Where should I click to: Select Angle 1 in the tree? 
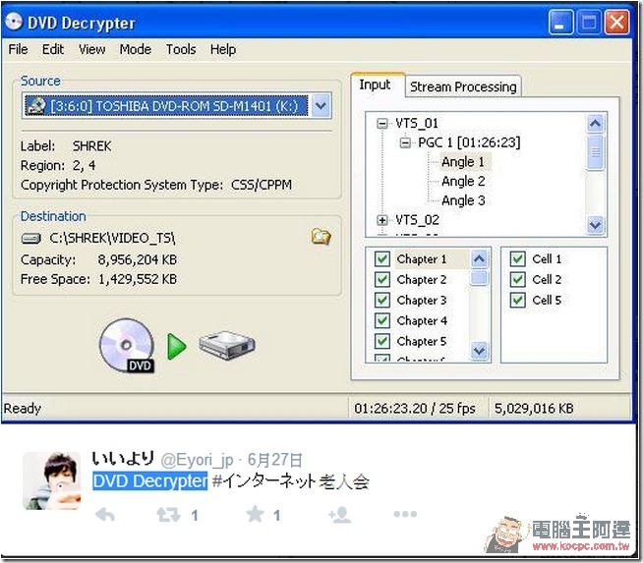click(463, 162)
